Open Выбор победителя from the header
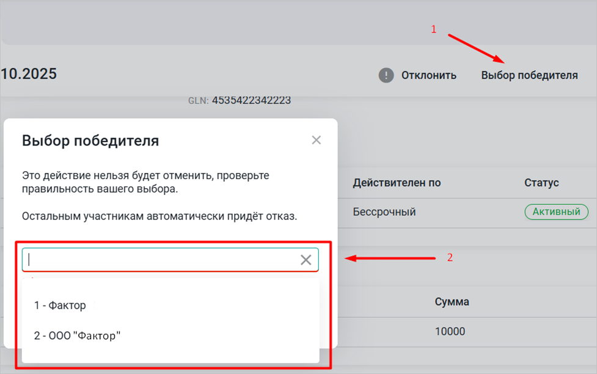This screenshot has height=374, width=597. 529,75
